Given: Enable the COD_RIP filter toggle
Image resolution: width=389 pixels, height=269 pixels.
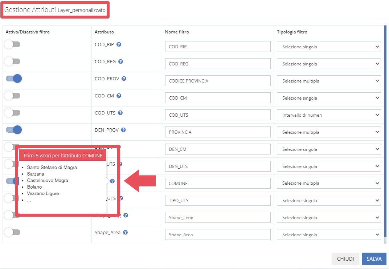Looking at the screenshot, I should click(x=13, y=45).
